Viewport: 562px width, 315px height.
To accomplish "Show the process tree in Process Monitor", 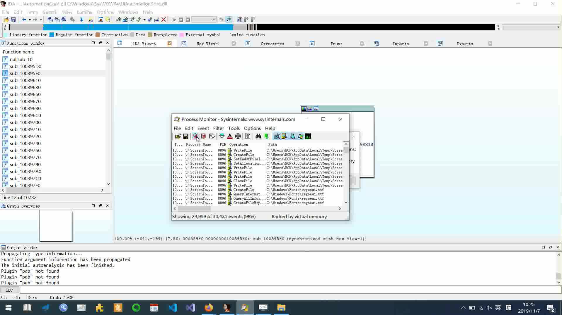I will 248,136.
